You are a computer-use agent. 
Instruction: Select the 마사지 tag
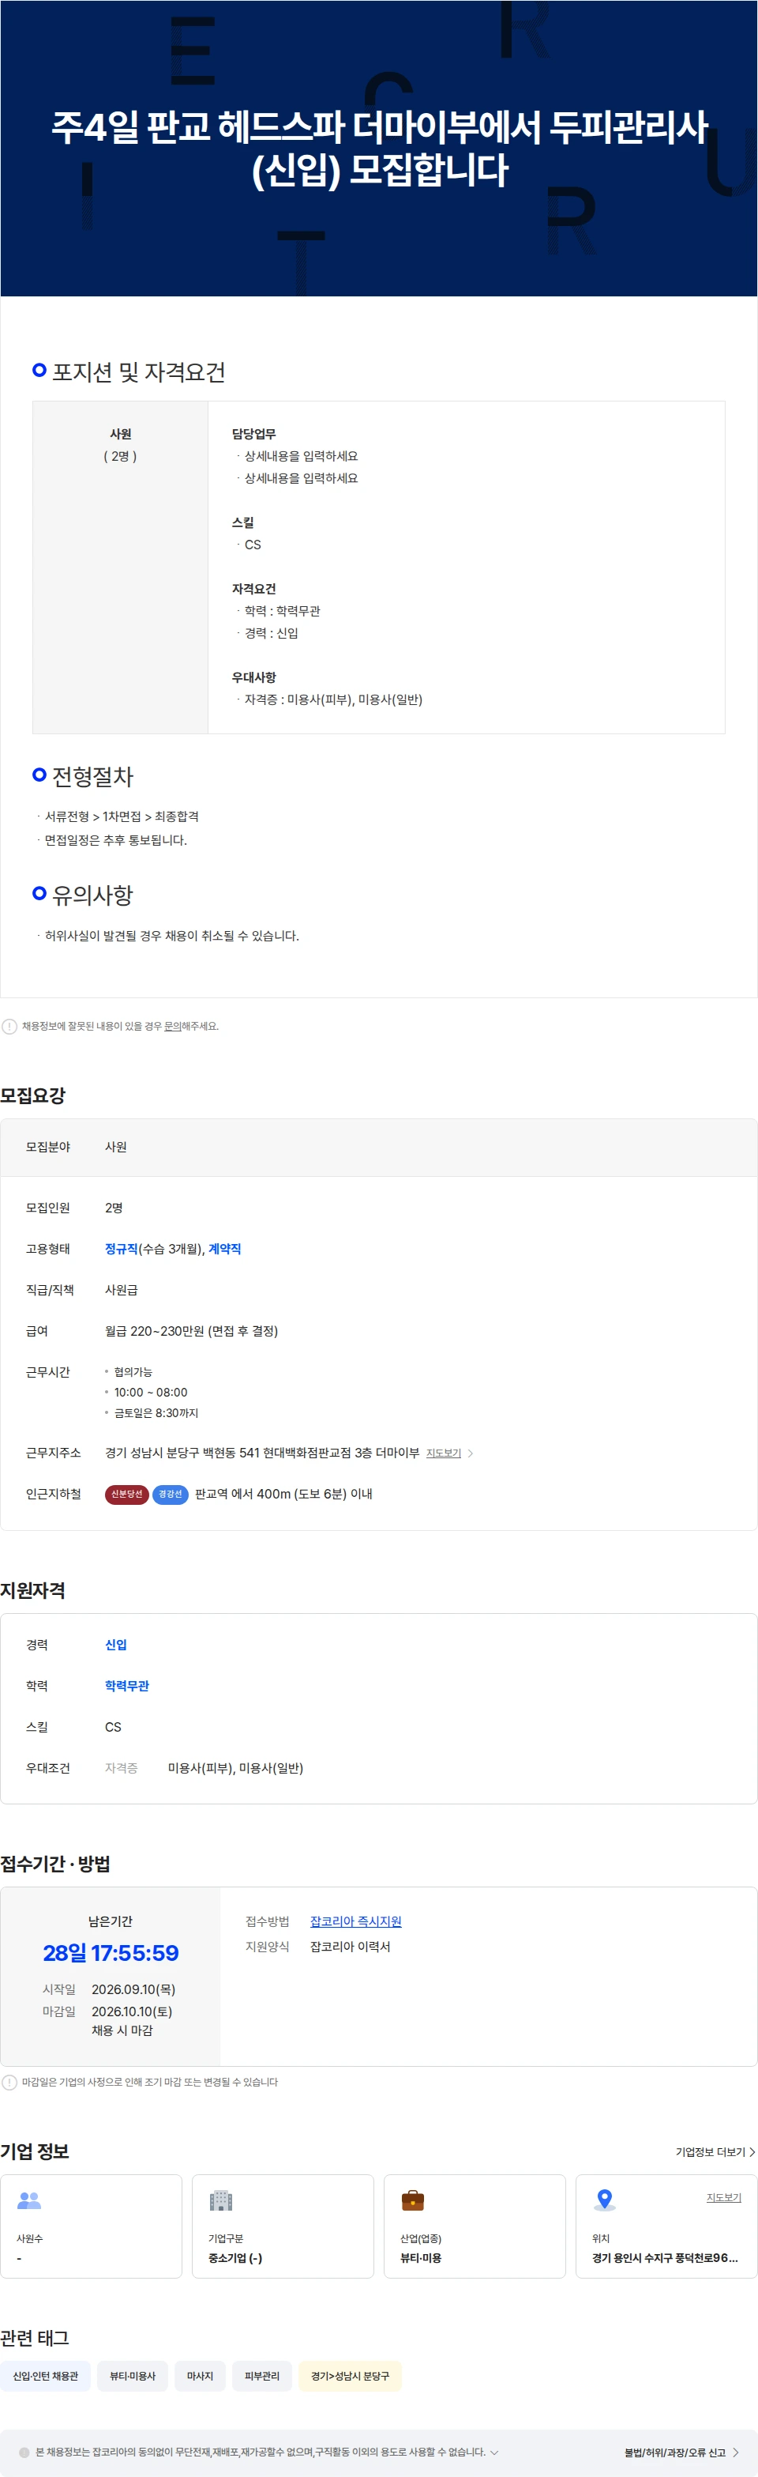click(x=200, y=2376)
